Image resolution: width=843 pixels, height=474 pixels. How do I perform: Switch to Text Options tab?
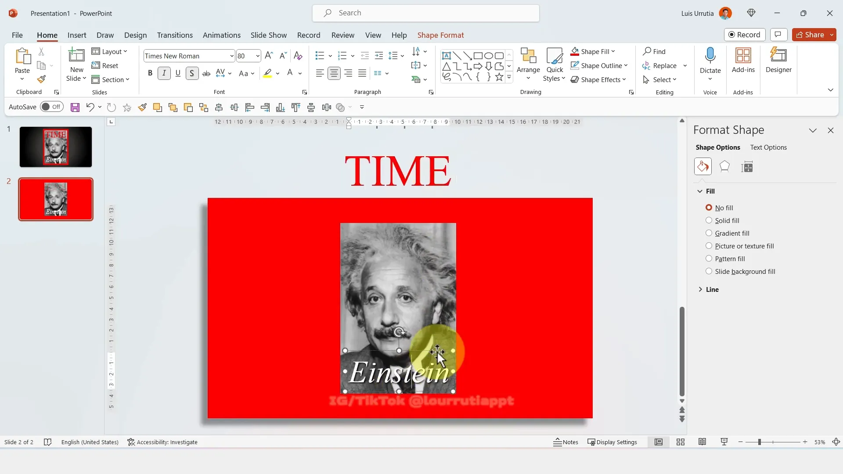click(x=768, y=147)
